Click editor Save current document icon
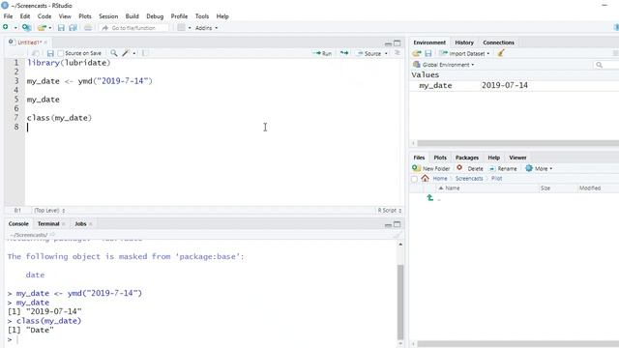Screen dimensions: 619x348 50,53
